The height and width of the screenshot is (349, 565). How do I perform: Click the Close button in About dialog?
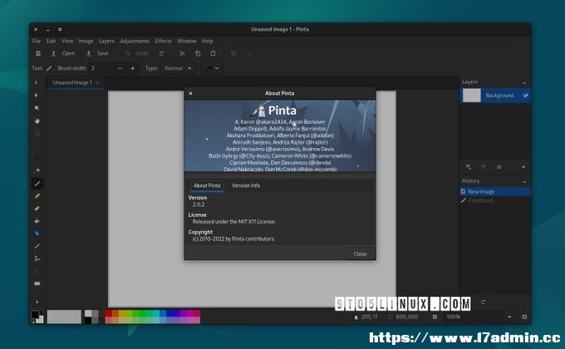point(360,253)
